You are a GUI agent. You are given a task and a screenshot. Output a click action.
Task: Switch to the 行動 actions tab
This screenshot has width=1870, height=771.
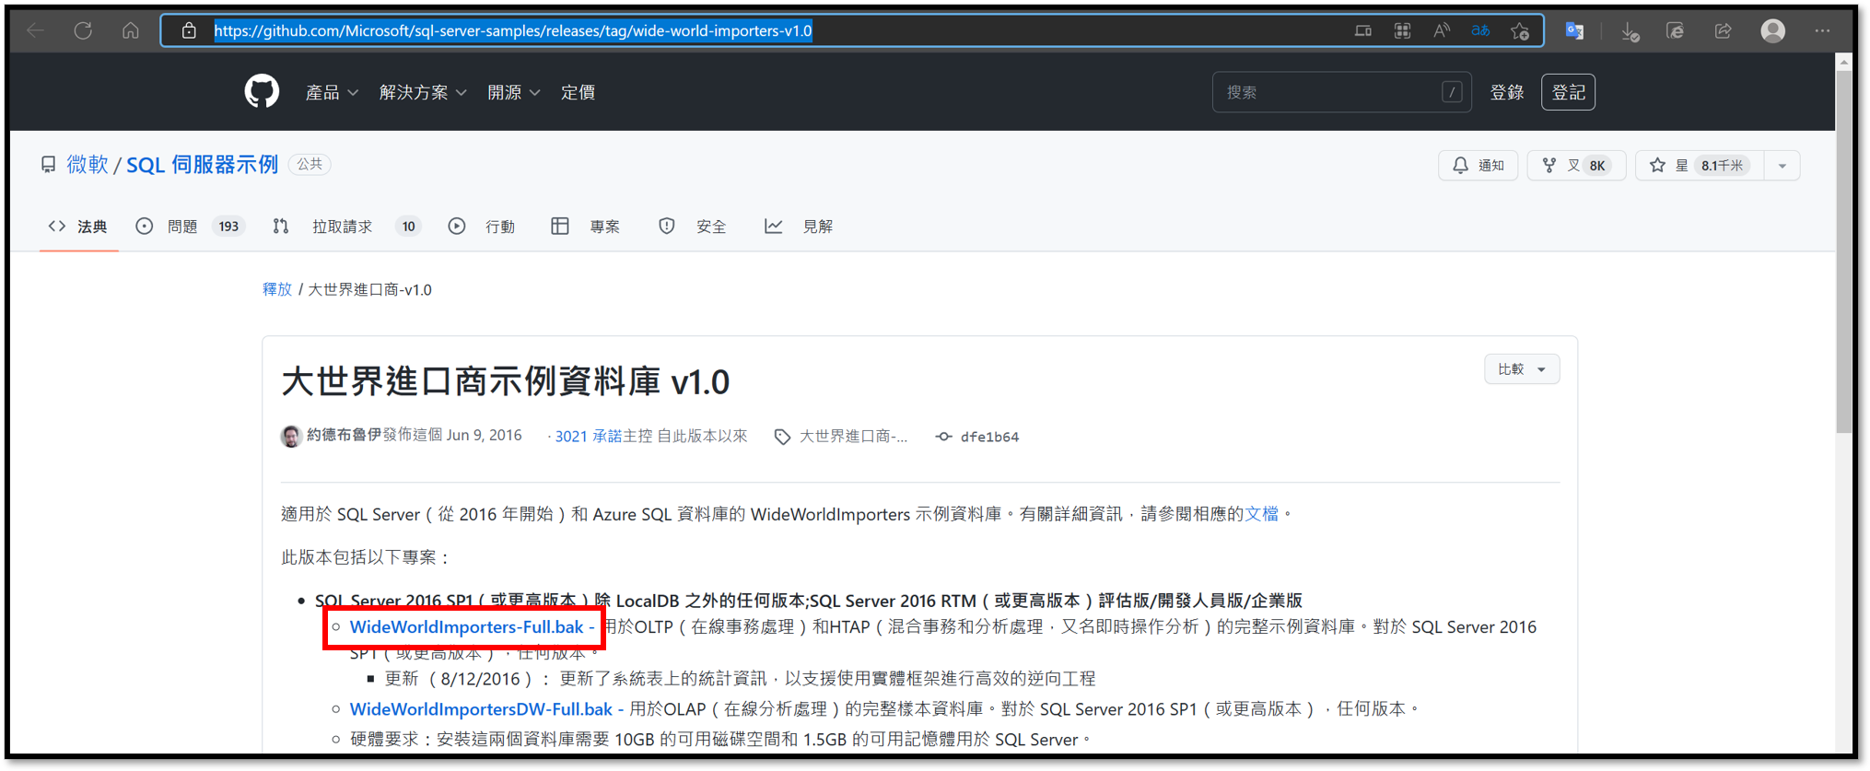coord(482,227)
